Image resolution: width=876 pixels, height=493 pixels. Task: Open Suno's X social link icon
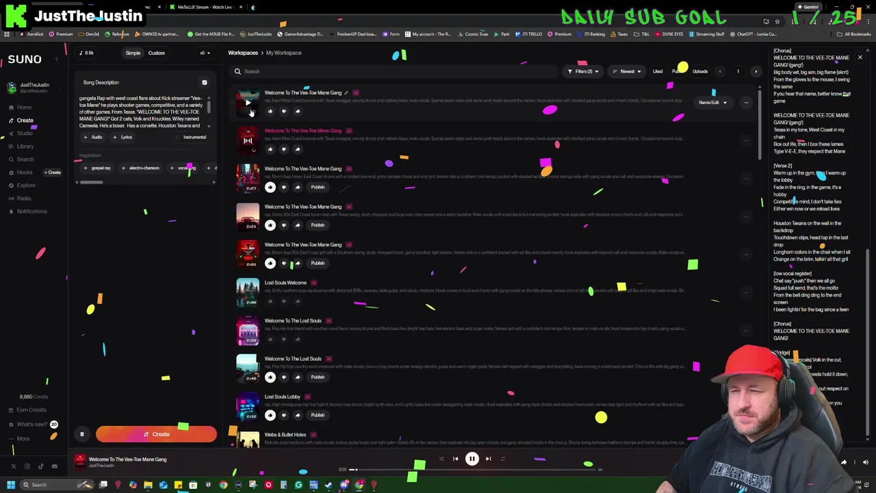(x=13, y=466)
